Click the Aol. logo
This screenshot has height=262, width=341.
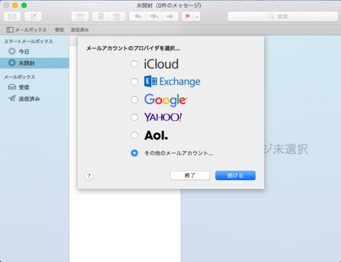[156, 135]
